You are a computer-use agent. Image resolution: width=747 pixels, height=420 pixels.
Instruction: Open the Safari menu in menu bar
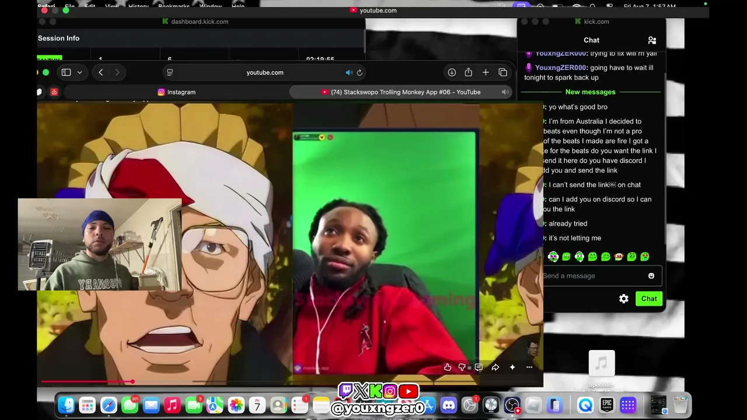tap(46, 6)
